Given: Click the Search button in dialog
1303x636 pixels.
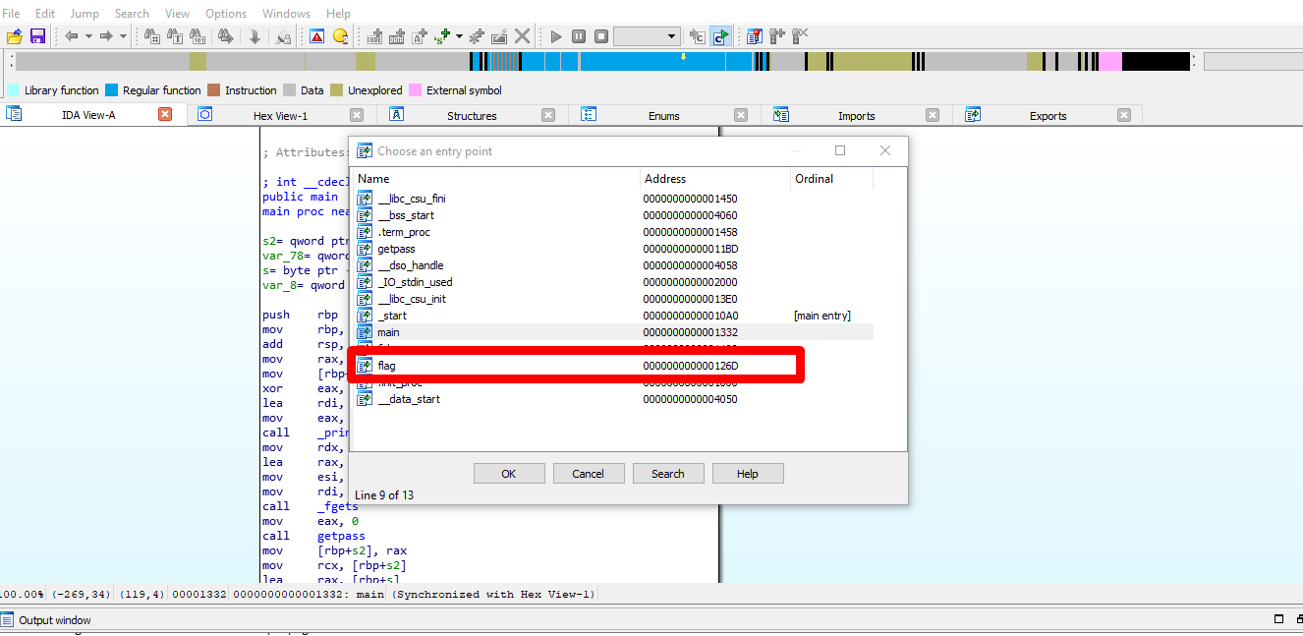Looking at the screenshot, I should click(667, 474).
